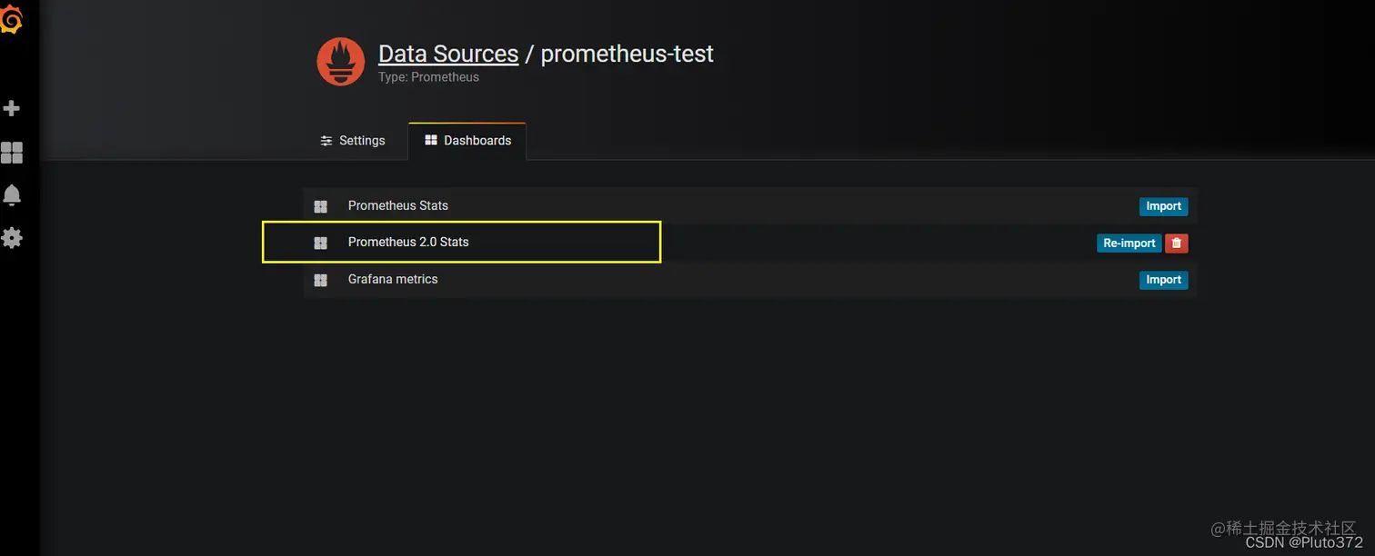Re-import the Prometheus 2.0 Stats dashboard
The height and width of the screenshot is (556, 1375).
click(x=1129, y=243)
